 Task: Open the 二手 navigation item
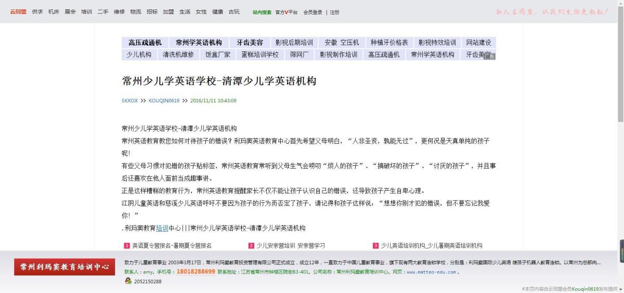[103, 12]
